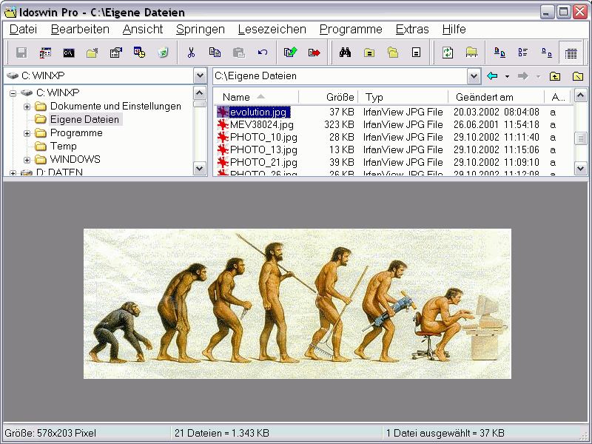Select the file MEV38024.jpg
Image resolution: width=592 pixels, height=444 pixels.
pyautogui.click(x=262, y=124)
